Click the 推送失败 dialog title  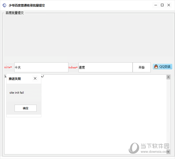click(x=15, y=79)
